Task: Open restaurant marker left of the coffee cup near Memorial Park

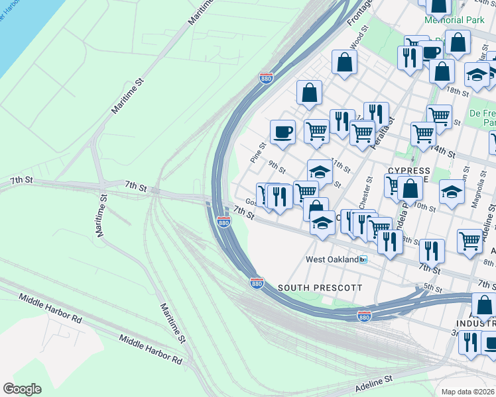Action: tap(410, 61)
